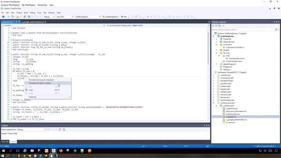Click the Search Solution Explorer input field
The height and width of the screenshot is (158, 281).
pos(243,29)
